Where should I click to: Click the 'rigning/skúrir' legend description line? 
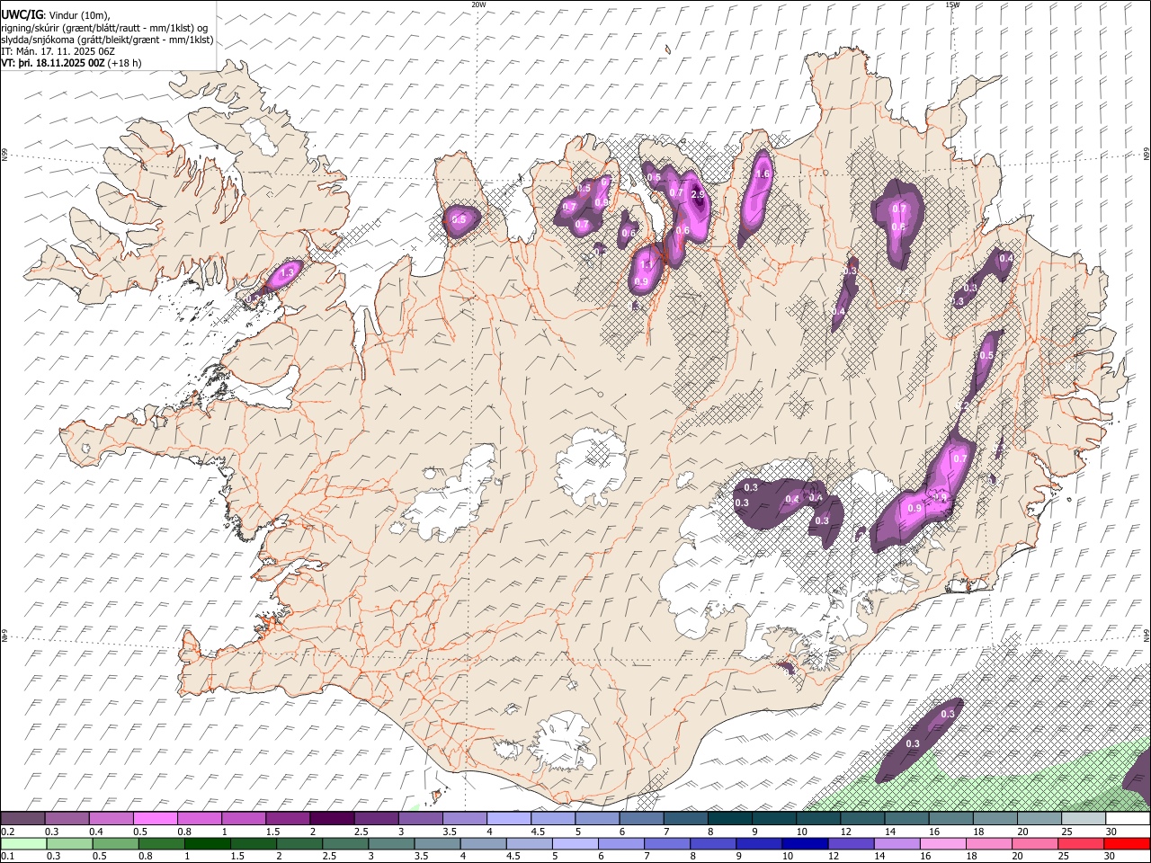104,27
